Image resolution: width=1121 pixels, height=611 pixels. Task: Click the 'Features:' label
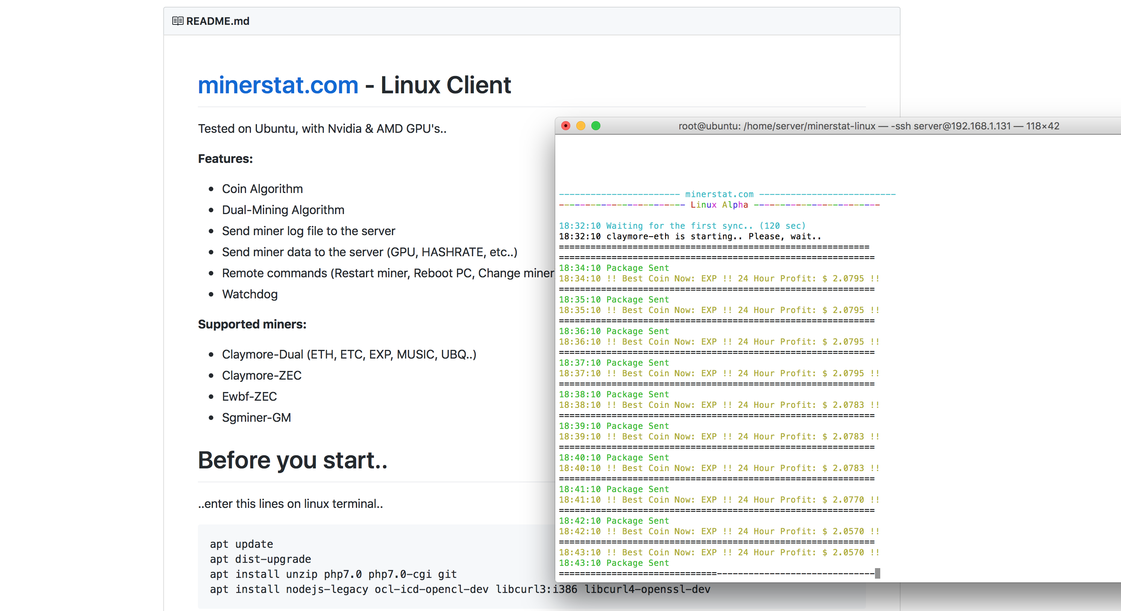pos(225,158)
